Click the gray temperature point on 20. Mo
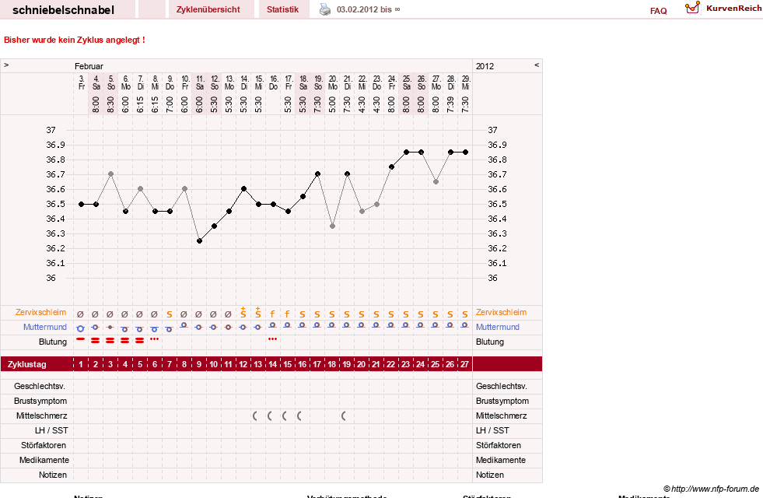This screenshot has height=498, width=763. pyautogui.click(x=332, y=226)
